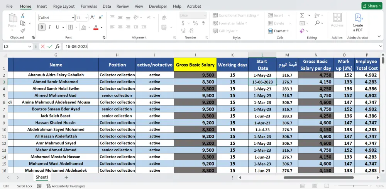Screen dimensions: 386x189
Task: Click the formula bar input 15-06-2023
Action: point(219,47)
